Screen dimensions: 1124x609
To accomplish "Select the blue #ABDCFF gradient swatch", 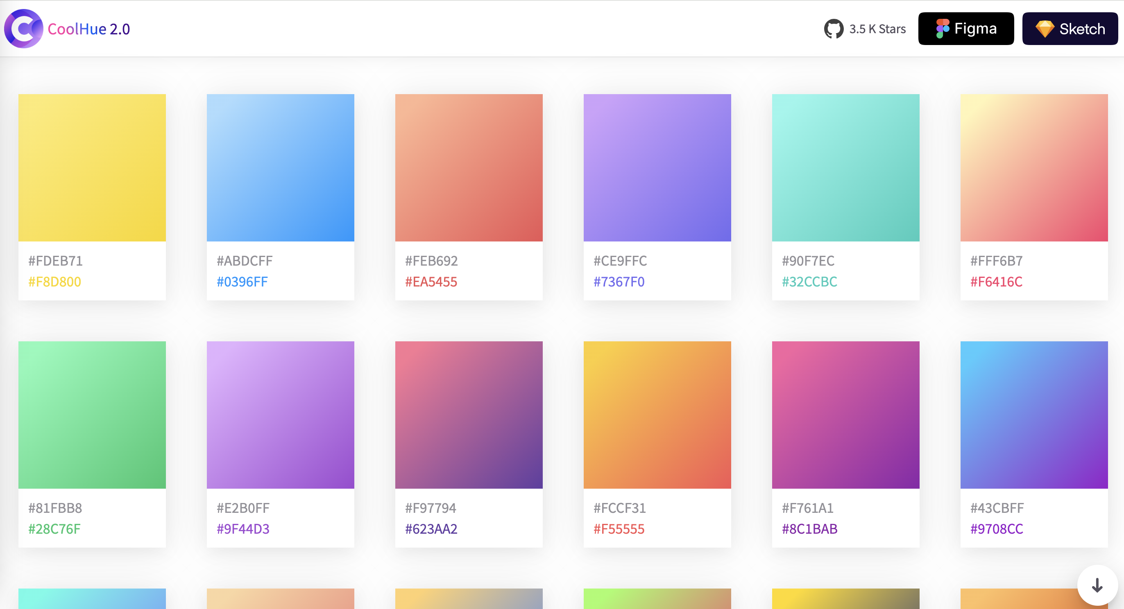I will click(x=280, y=167).
